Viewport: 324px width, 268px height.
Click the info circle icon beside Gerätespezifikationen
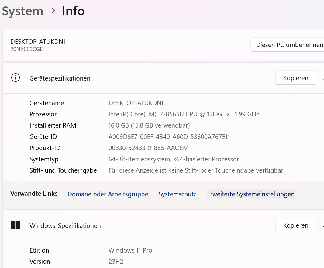point(16,78)
